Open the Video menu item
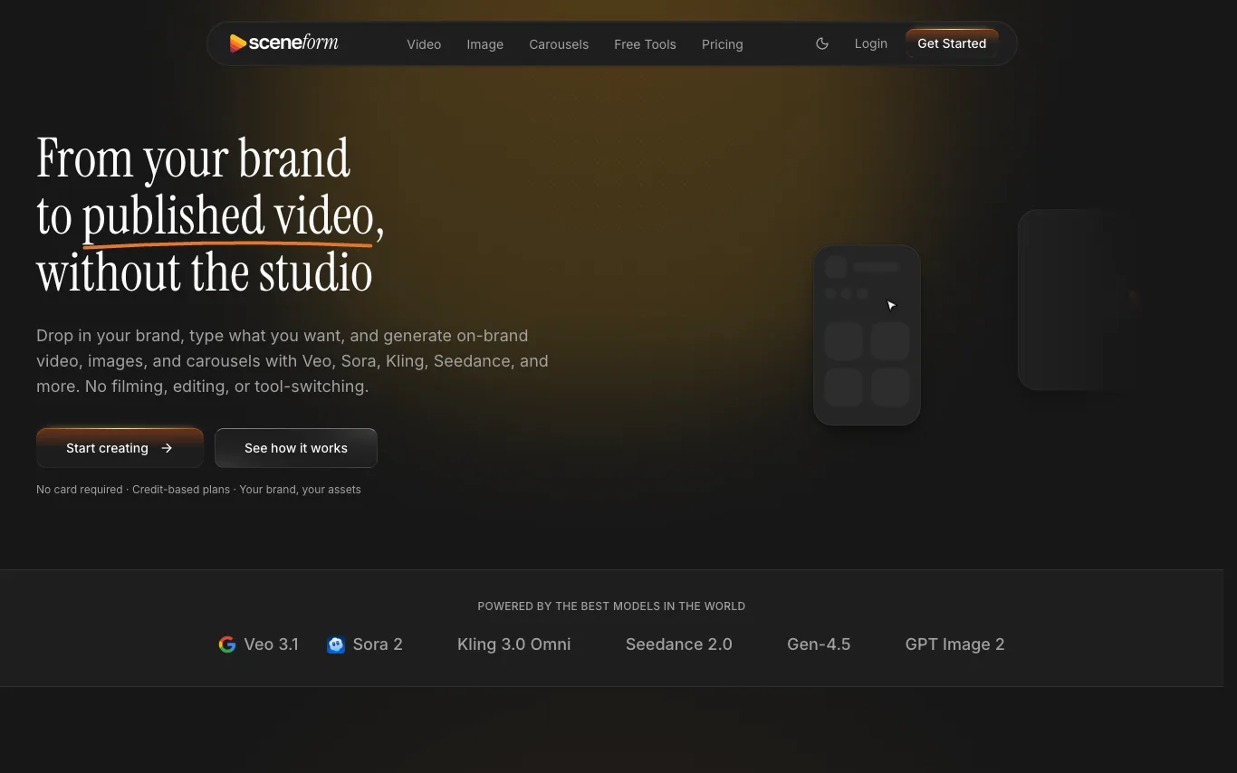The image size is (1237, 773). [424, 44]
